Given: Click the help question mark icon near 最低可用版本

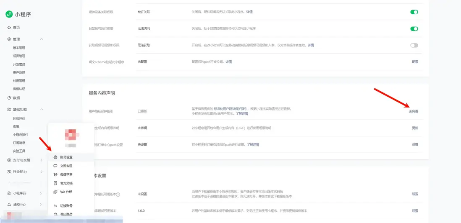Looking at the screenshot, I should [118, 194].
